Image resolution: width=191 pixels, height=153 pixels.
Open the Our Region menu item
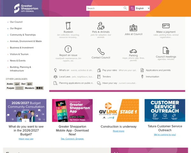click(16, 28)
